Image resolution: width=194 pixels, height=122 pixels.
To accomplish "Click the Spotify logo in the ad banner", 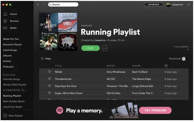I will [60, 110].
